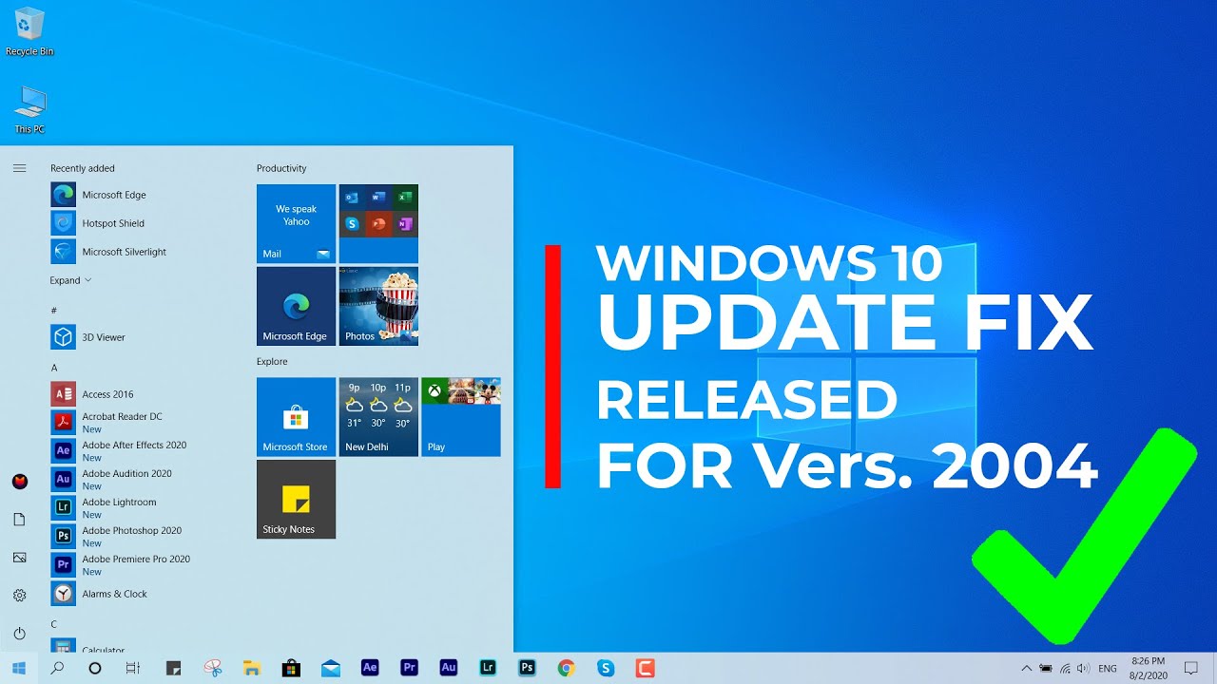The height and width of the screenshot is (684, 1217).
Task: Click the Productivity group header
Action: coord(281,168)
